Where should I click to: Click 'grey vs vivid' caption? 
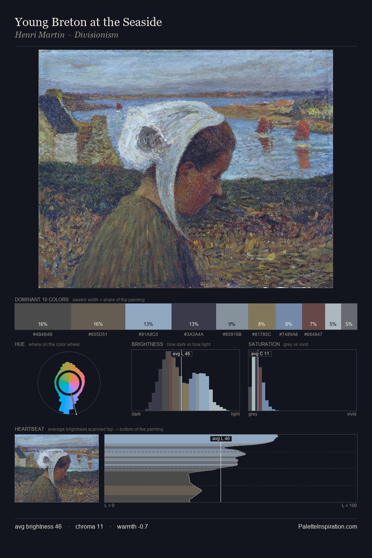296,344
